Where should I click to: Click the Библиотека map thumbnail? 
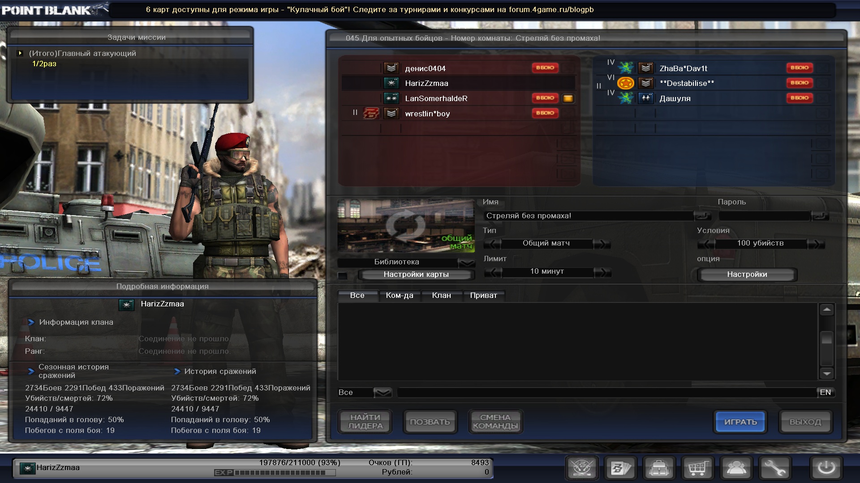click(406, 226)
